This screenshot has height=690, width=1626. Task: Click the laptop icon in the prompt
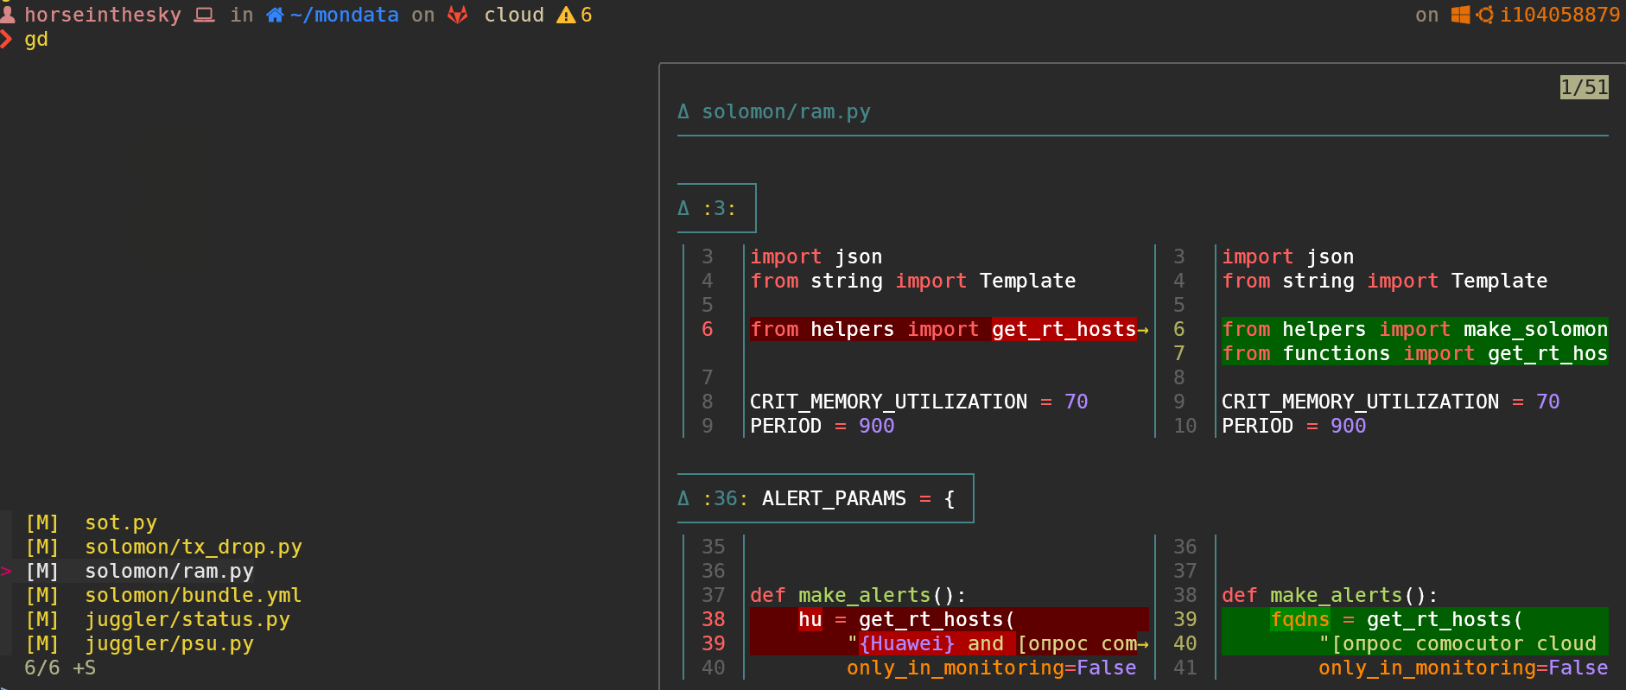pos(204,15)
